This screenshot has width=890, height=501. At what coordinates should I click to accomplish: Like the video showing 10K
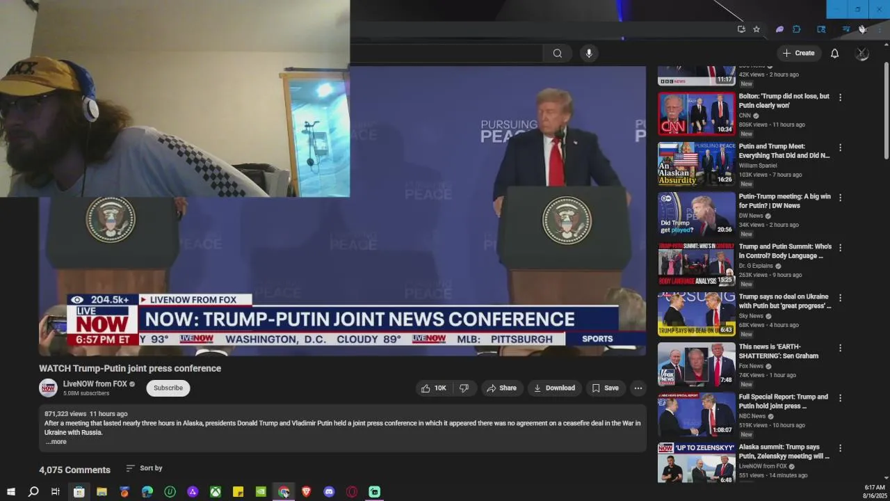pos(433,388)
